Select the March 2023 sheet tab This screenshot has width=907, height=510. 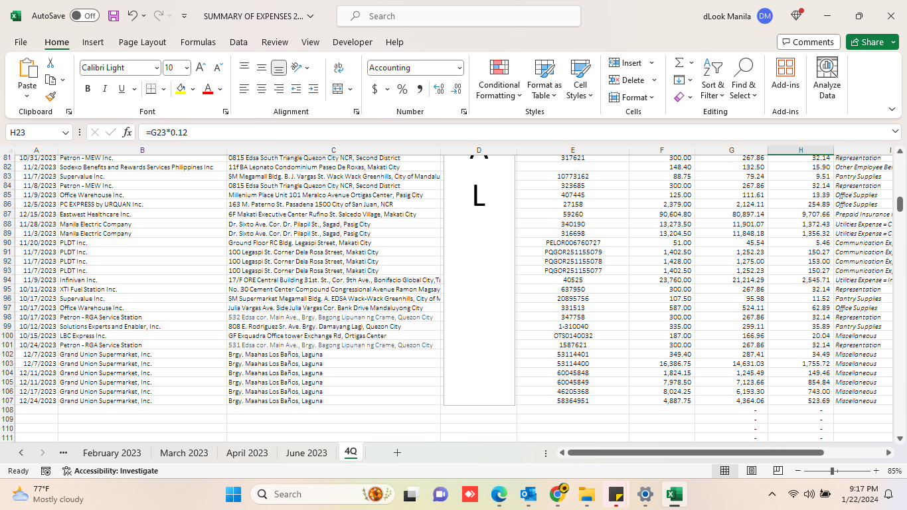pos(184,453)
